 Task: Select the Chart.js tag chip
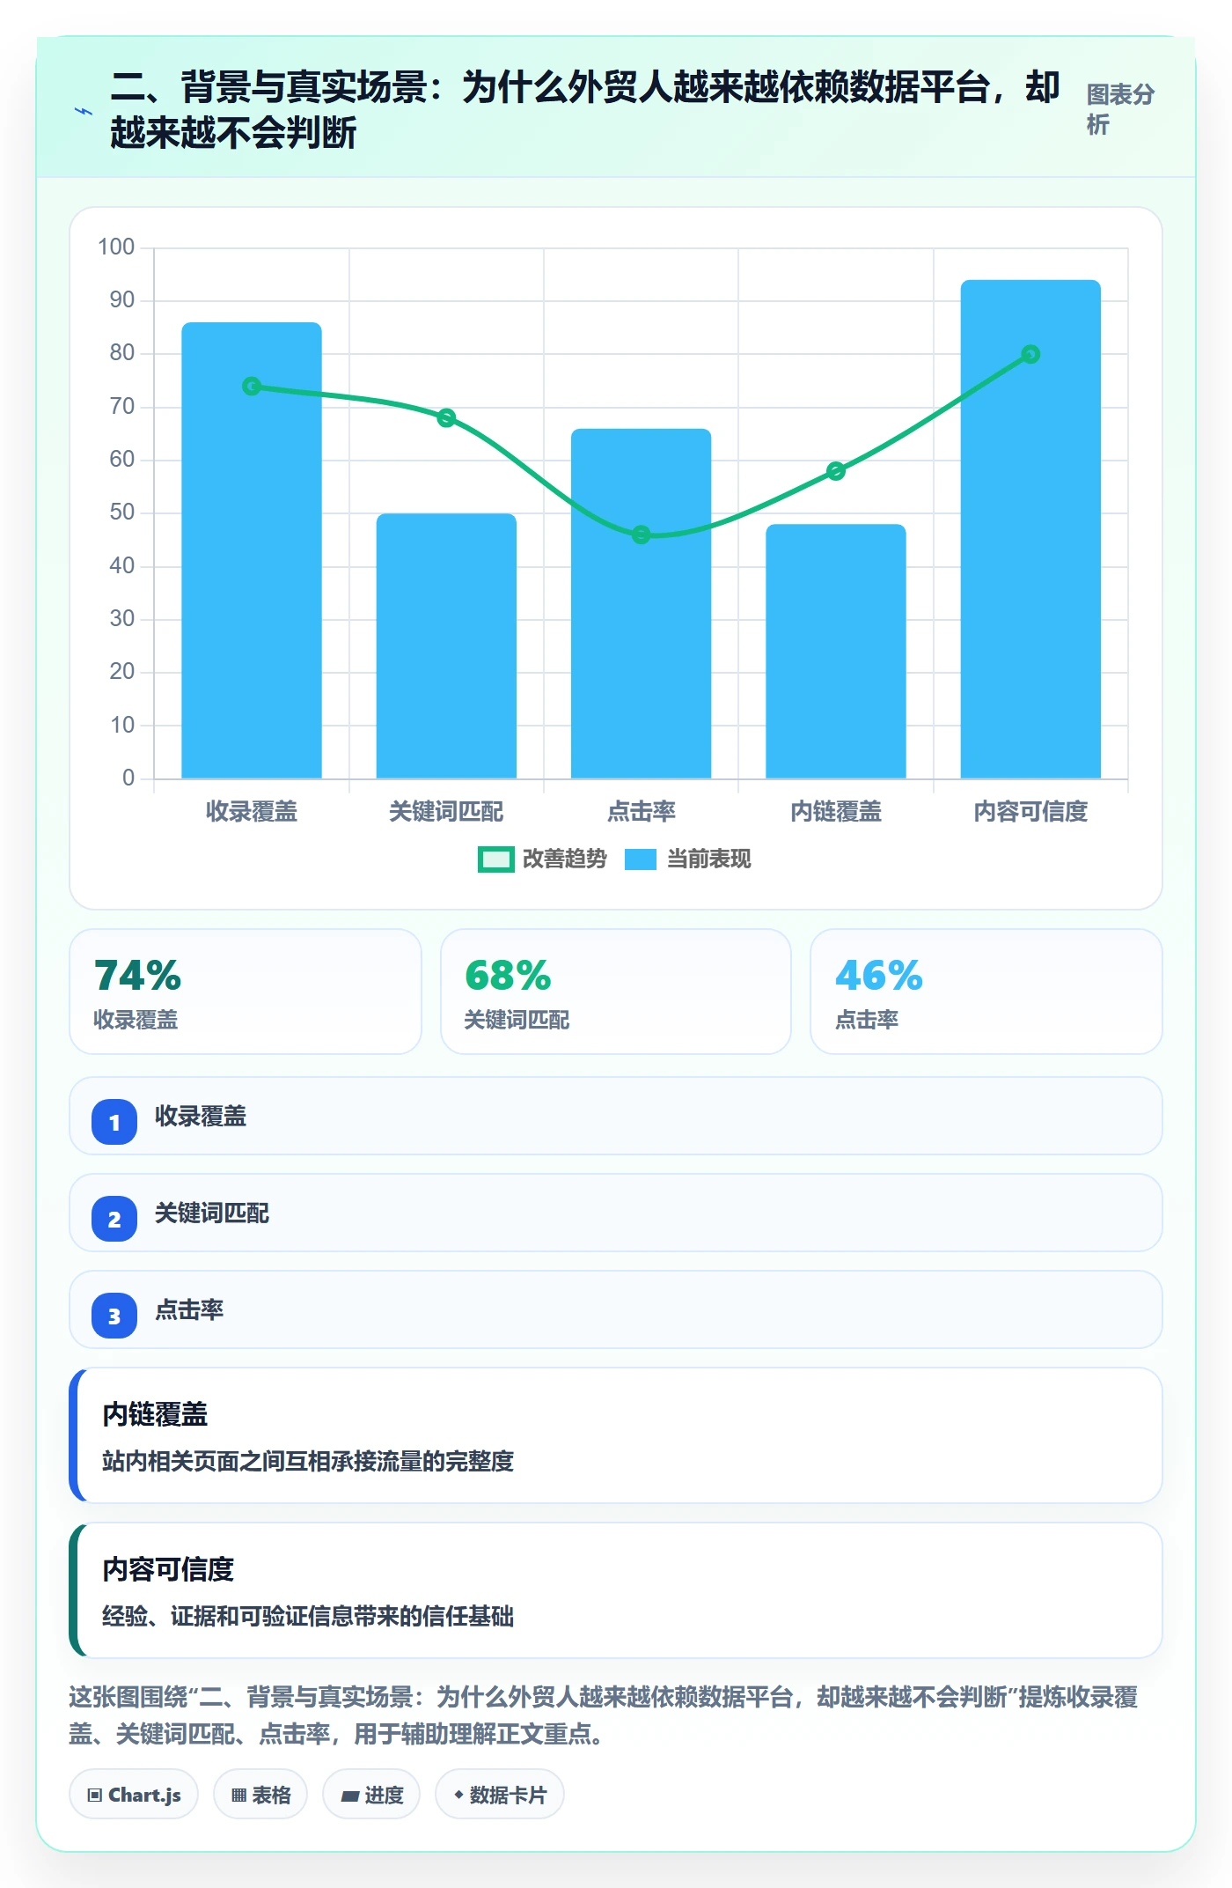pos(134,1795)
